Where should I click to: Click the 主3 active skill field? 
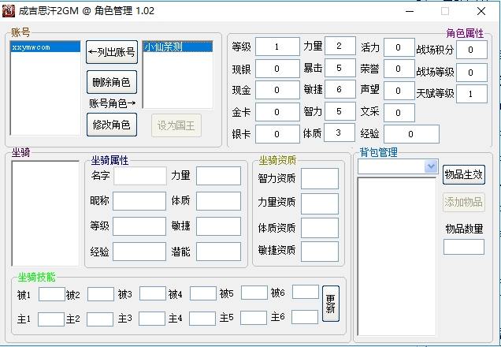click(152, 319)
